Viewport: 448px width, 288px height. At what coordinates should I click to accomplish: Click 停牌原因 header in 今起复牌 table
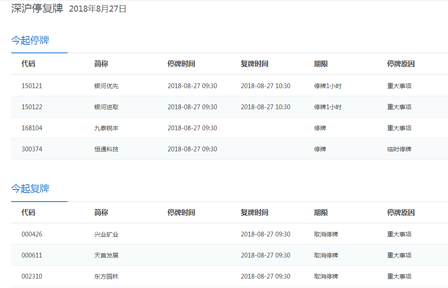pyautogui.click(x=401, y=212)
